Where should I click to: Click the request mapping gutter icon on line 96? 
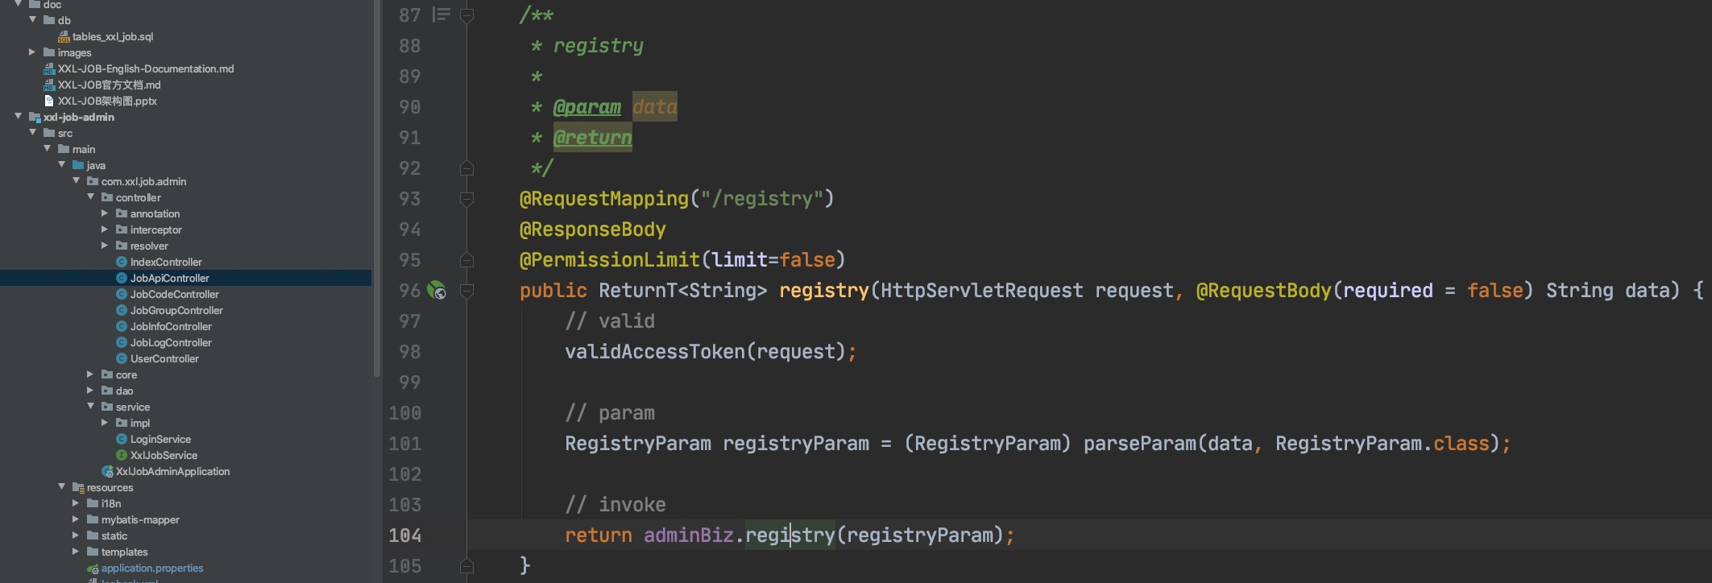(437, 291)
